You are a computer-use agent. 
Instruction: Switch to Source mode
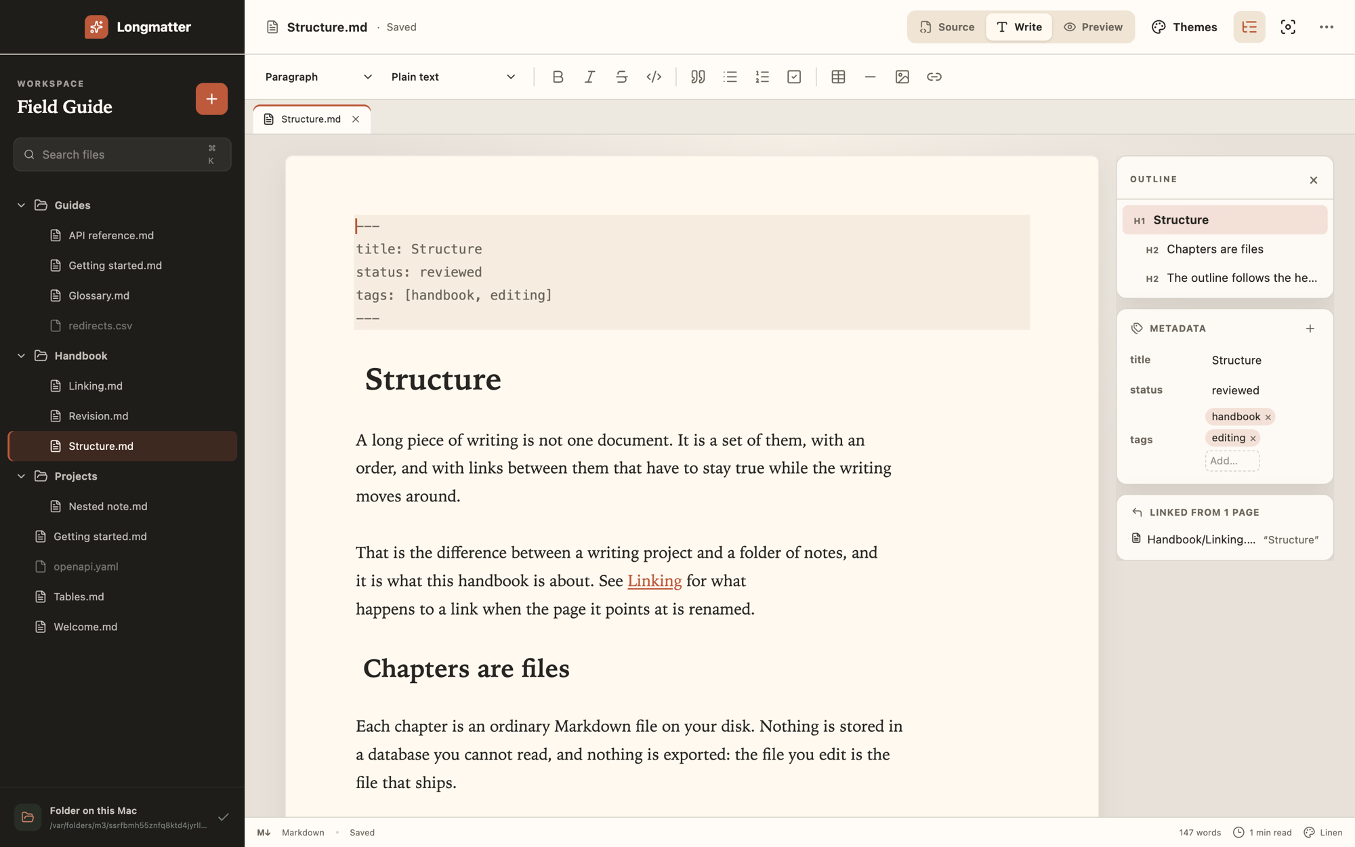point(947,27)
